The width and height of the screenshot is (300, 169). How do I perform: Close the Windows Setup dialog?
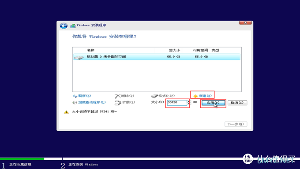pos(245,22)
